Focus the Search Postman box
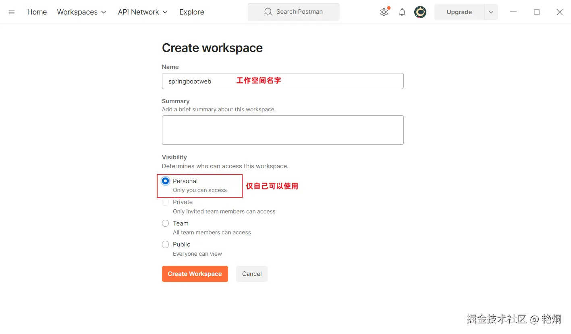This screenshot has width=571, height=334. click(x=293, y=12)
